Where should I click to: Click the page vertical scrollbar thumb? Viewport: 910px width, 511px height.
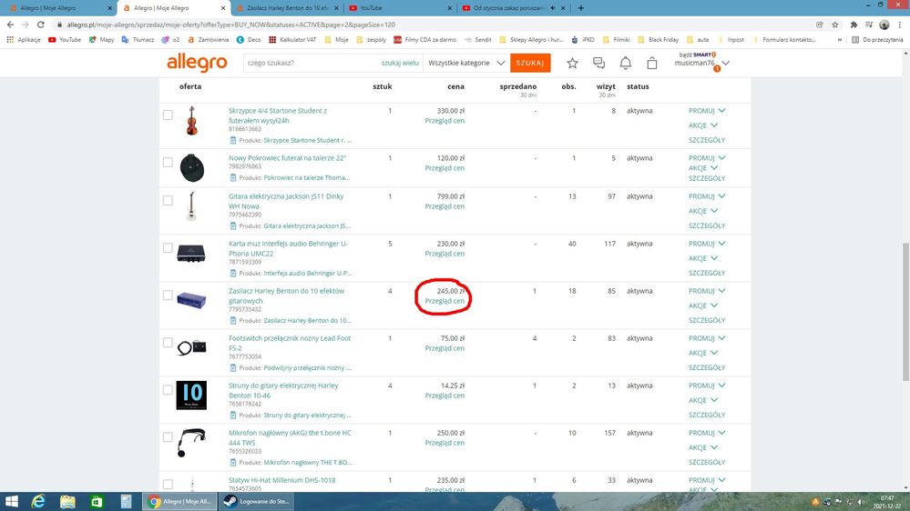[905, 312]
